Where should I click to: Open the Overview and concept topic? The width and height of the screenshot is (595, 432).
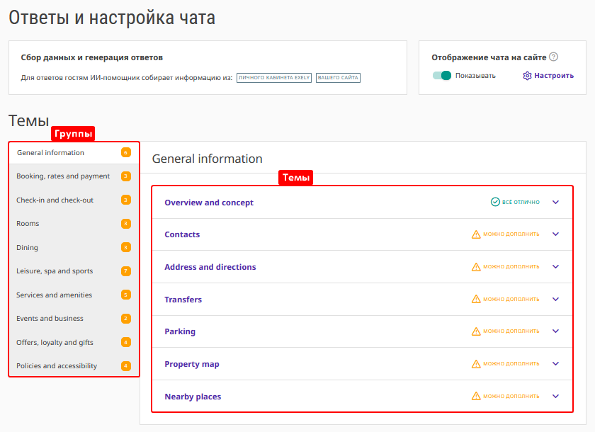pyautogui.click(x=209, y=203)
